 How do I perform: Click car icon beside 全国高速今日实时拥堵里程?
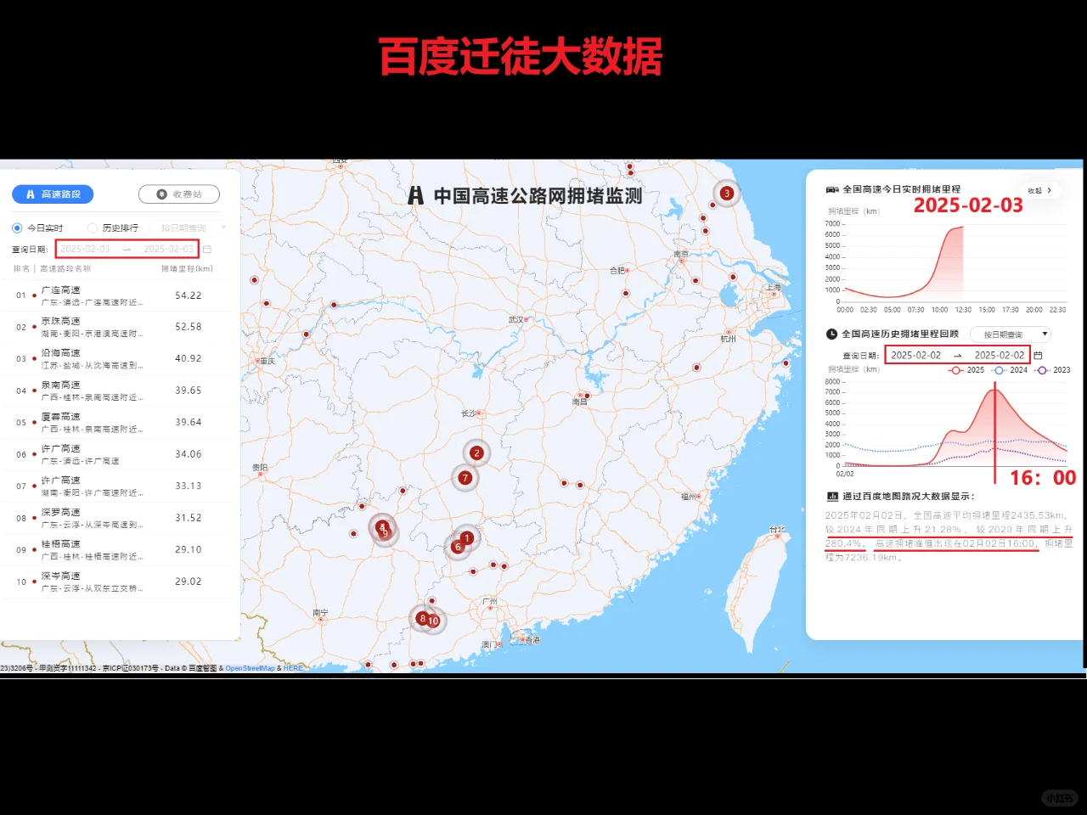[832, 189]
